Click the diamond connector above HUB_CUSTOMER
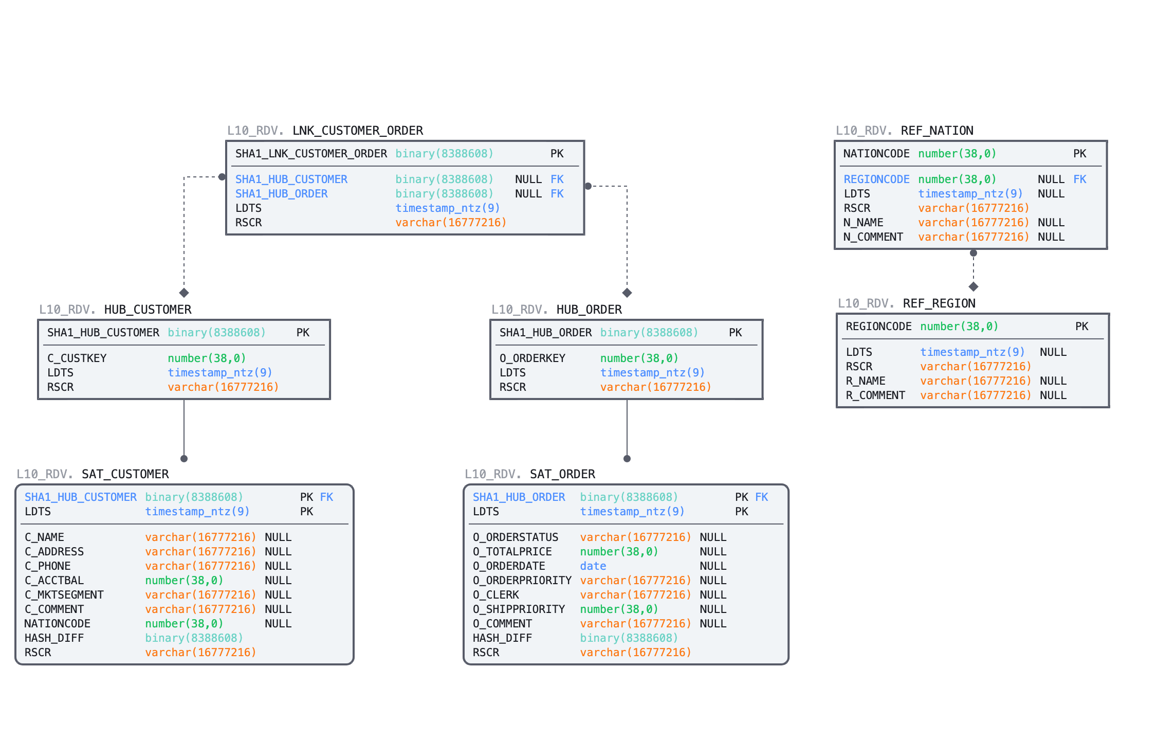The image size is (1157, 740). 184,293
